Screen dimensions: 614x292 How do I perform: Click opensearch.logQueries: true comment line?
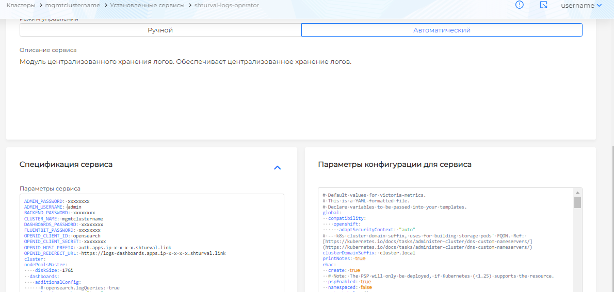click(x=72, y=288)
